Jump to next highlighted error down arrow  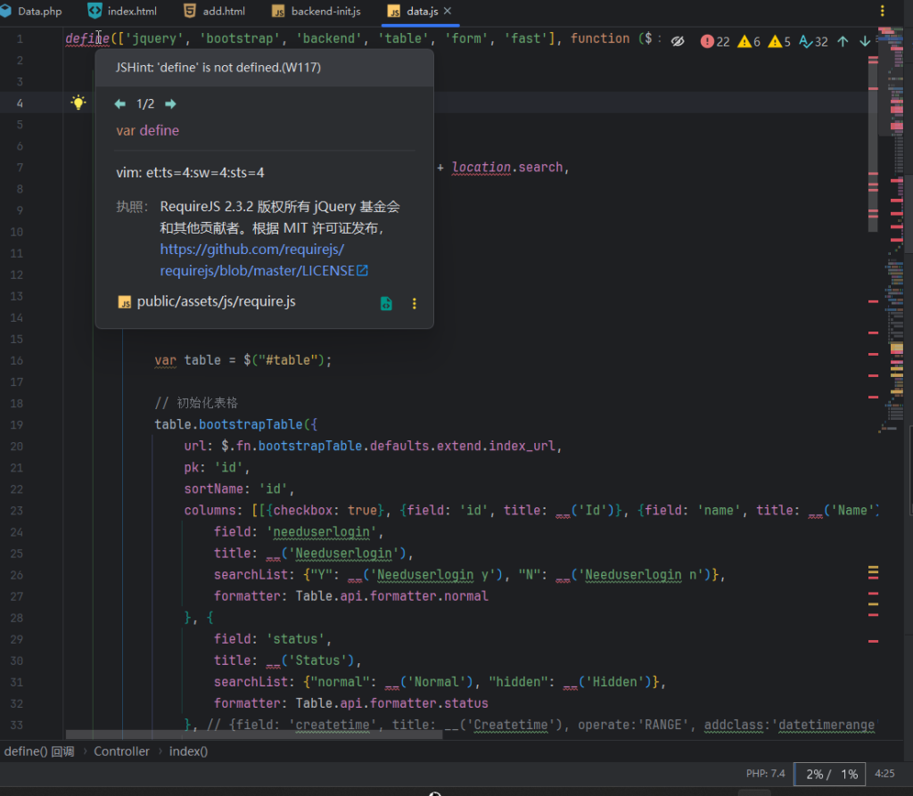click(x=865, y=41)
